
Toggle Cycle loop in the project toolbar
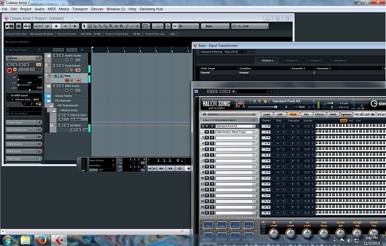tap(47, 26)
